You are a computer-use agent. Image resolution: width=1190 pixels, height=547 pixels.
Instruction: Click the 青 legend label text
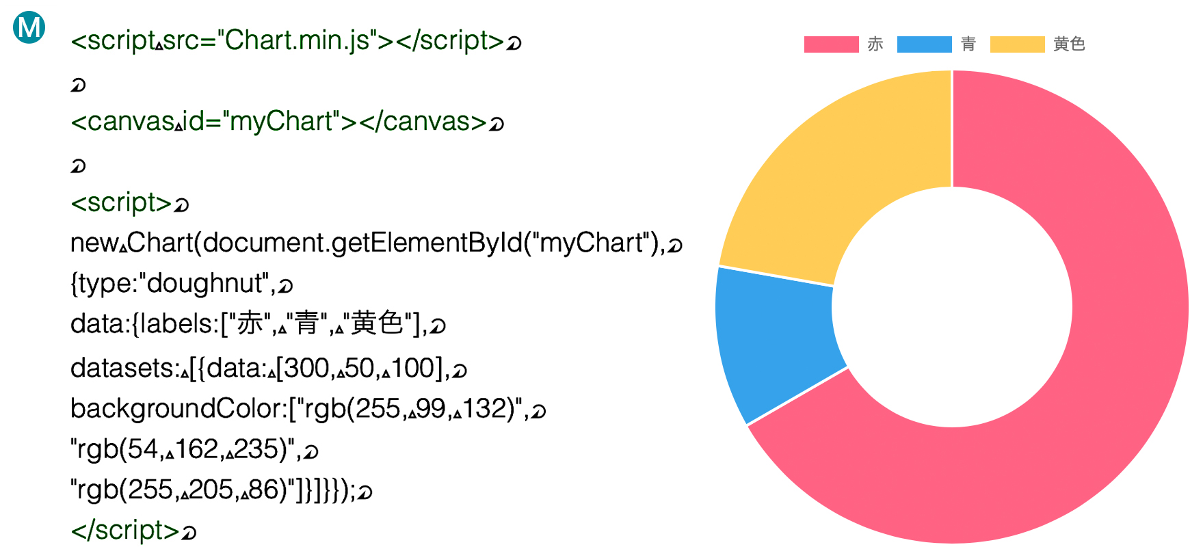click(968, 44)
